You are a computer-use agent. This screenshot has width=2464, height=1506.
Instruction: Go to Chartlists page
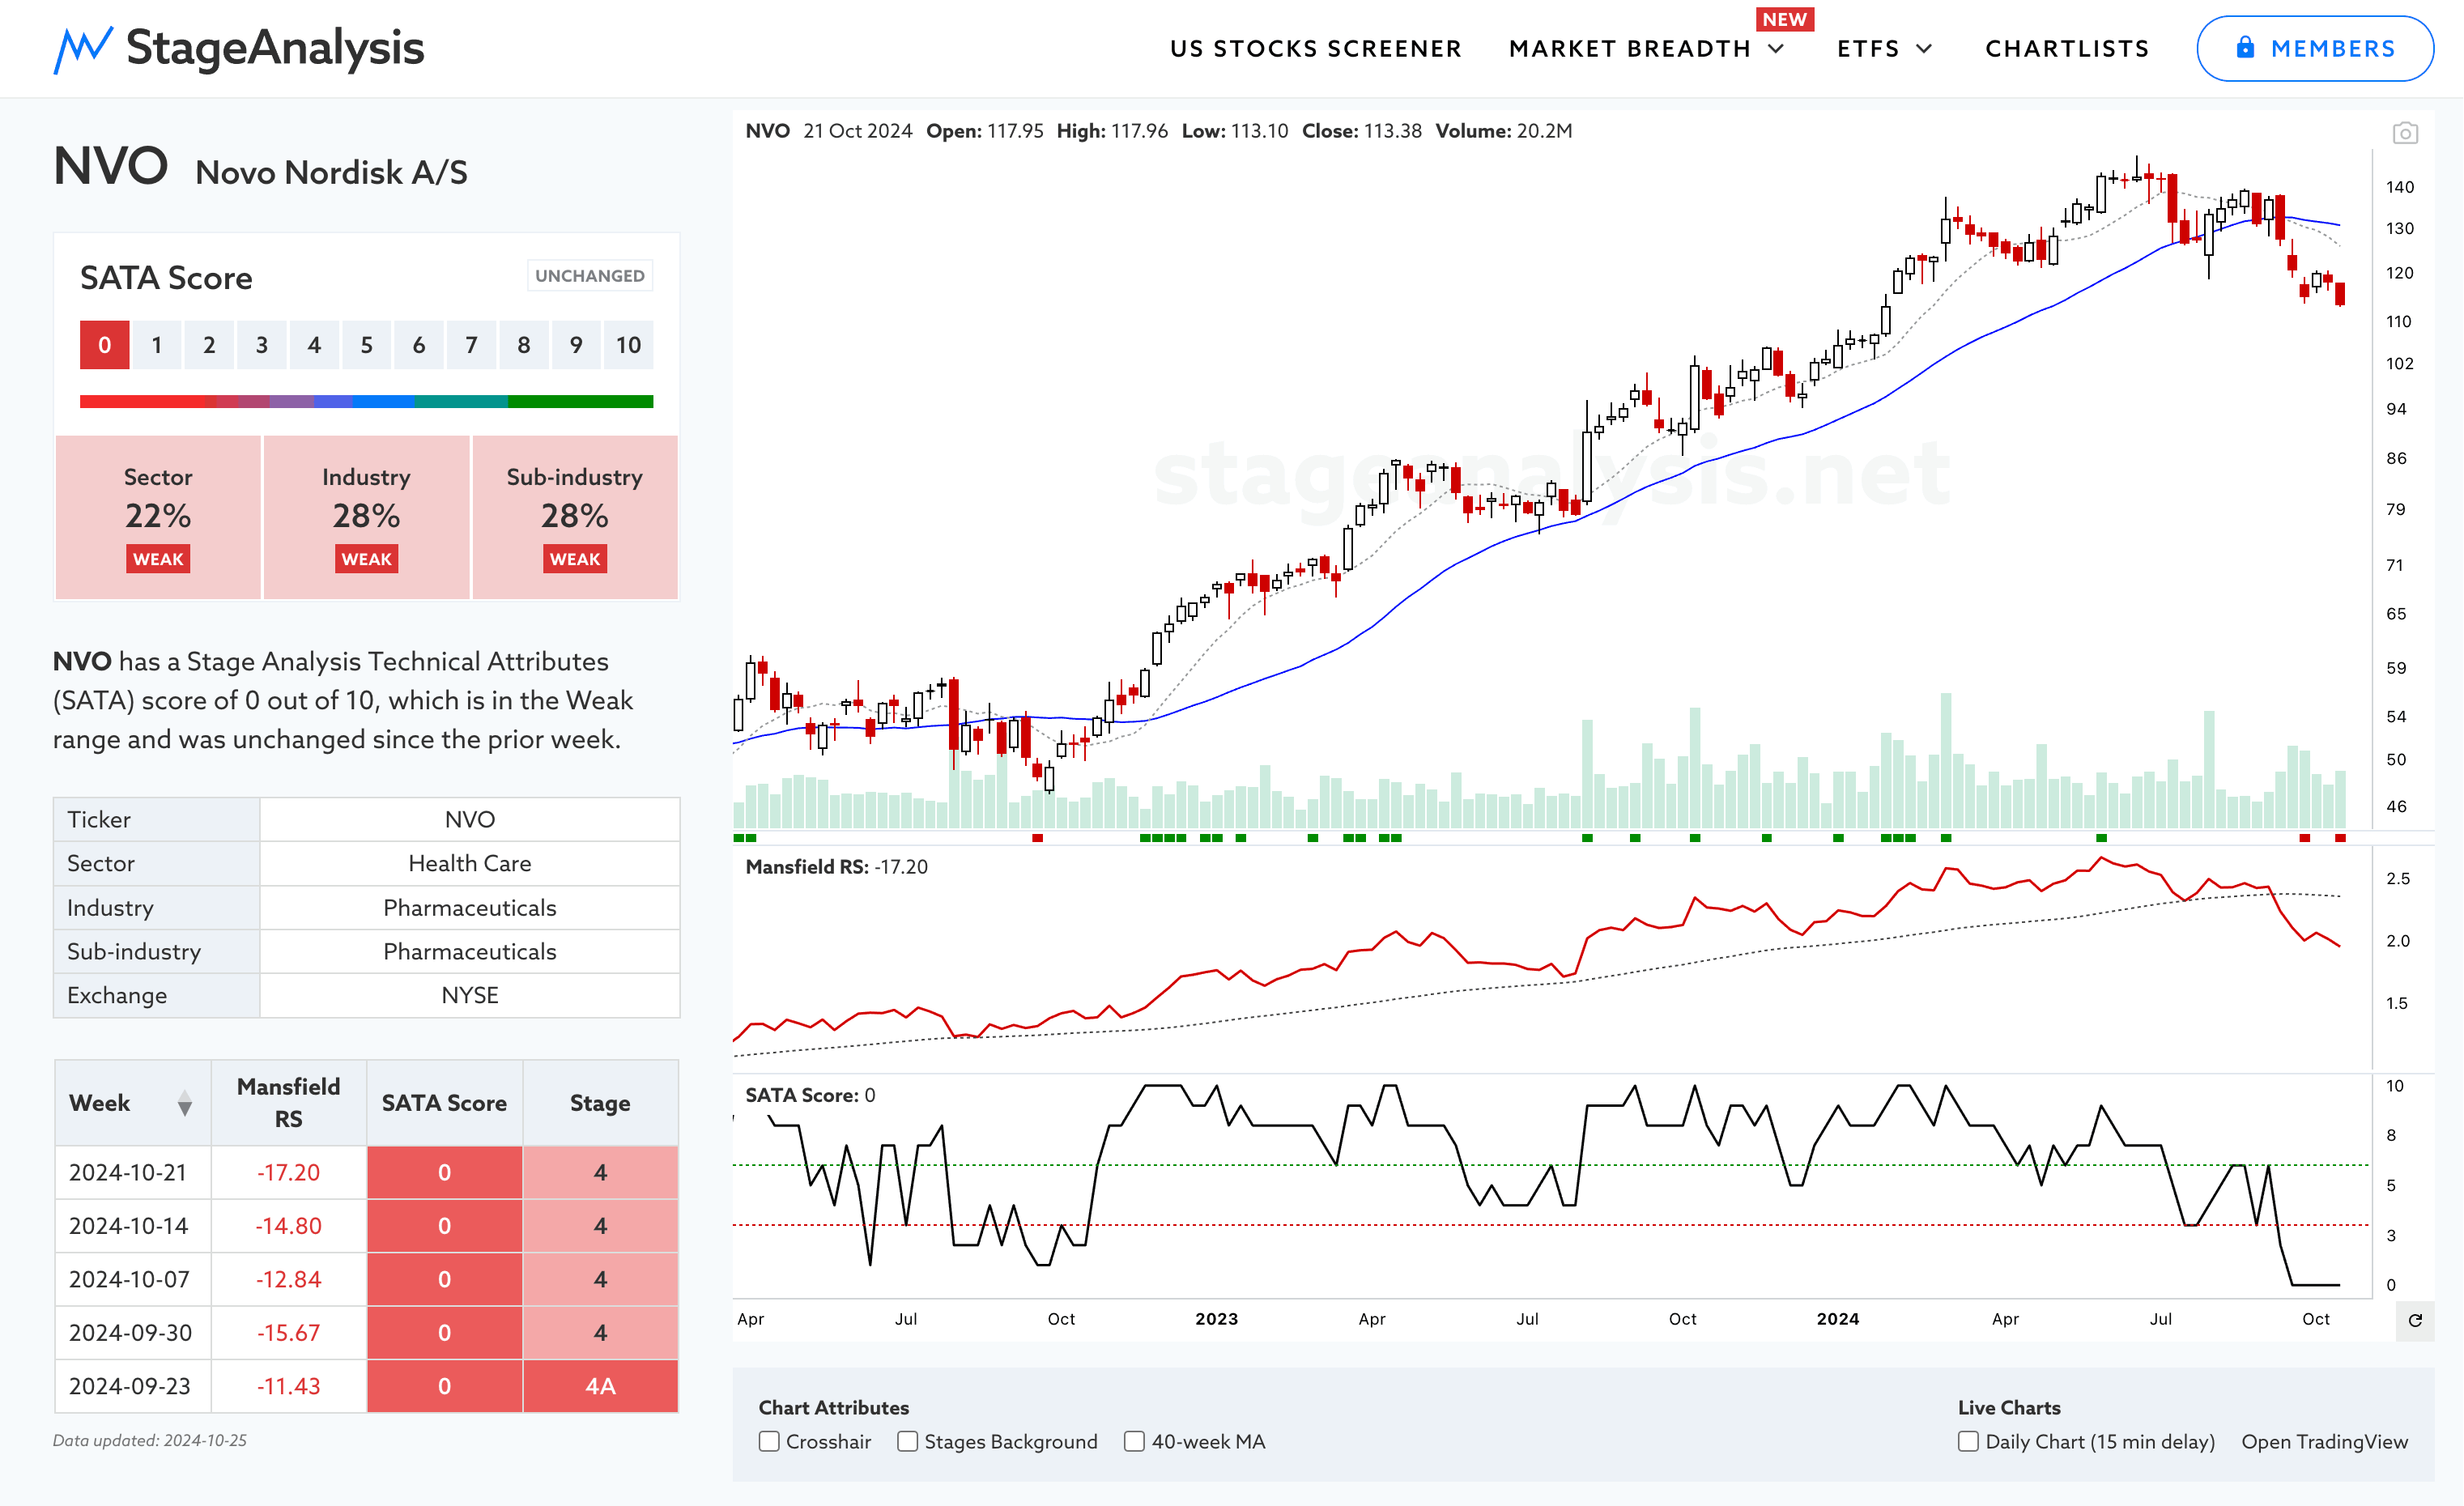(2067, 48)
